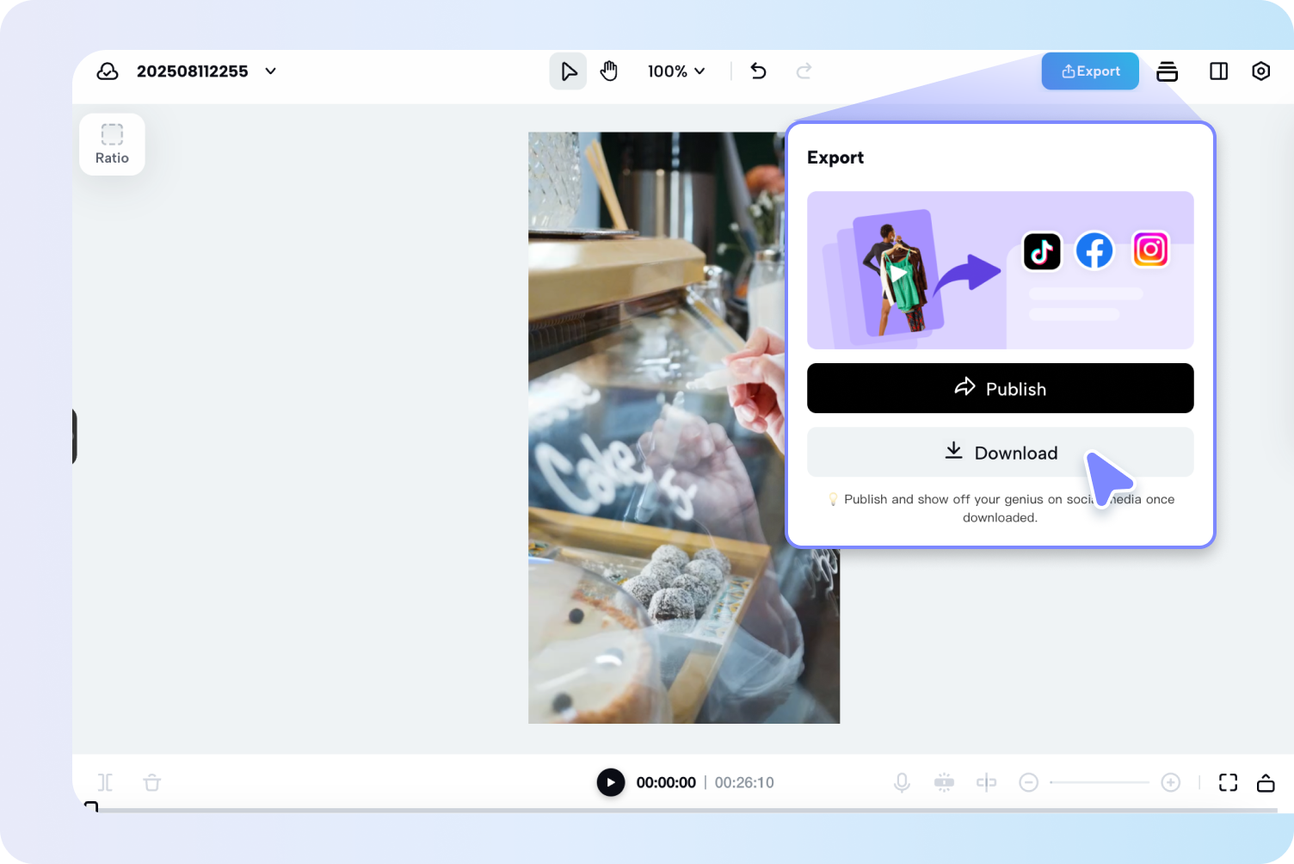Viewport: 1294px width, 864px height.
Task: Select the cursor selection tool
Action: pos(568,71)
